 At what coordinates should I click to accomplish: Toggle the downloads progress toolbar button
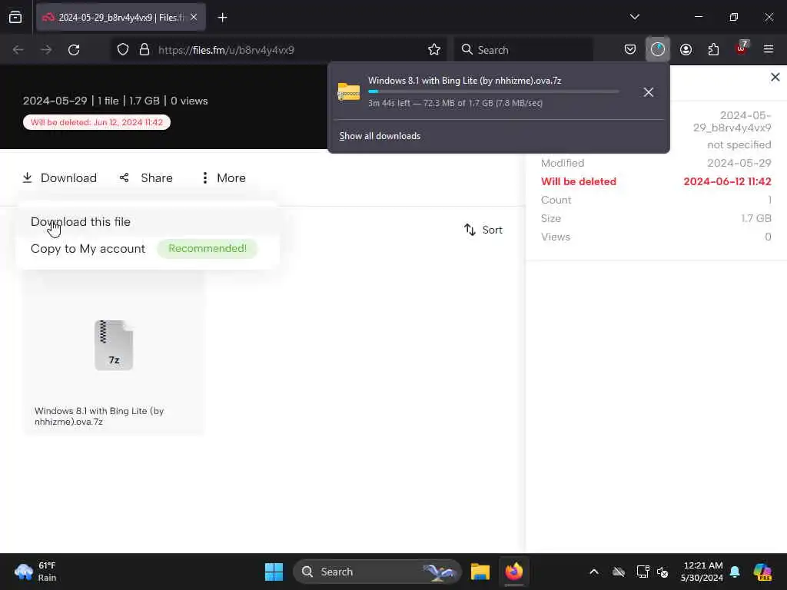(x=658, y=49)
